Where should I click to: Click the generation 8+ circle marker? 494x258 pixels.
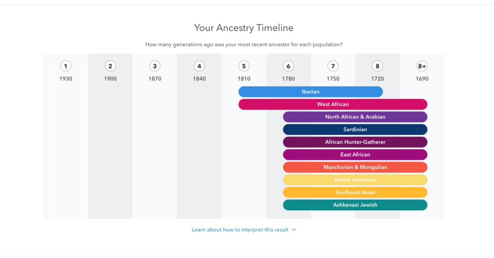coord(422,67)
